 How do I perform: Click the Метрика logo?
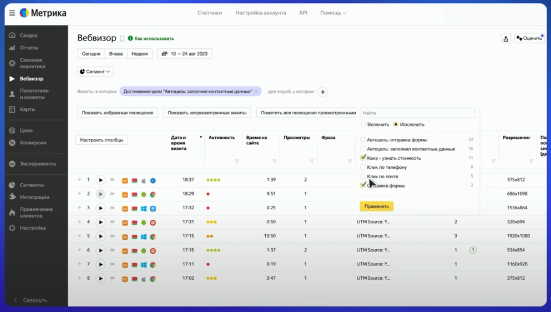coord(43,13)
